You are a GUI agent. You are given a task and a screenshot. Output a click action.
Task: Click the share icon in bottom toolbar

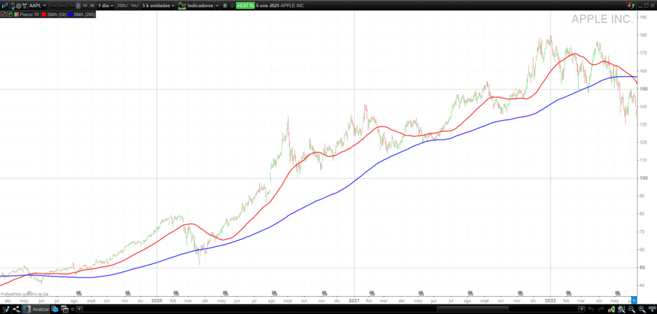pyautogui.click(x=16, y=309)
